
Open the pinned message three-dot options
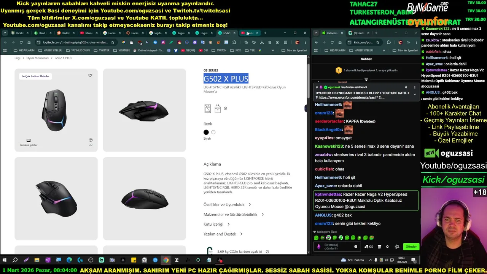415,88
